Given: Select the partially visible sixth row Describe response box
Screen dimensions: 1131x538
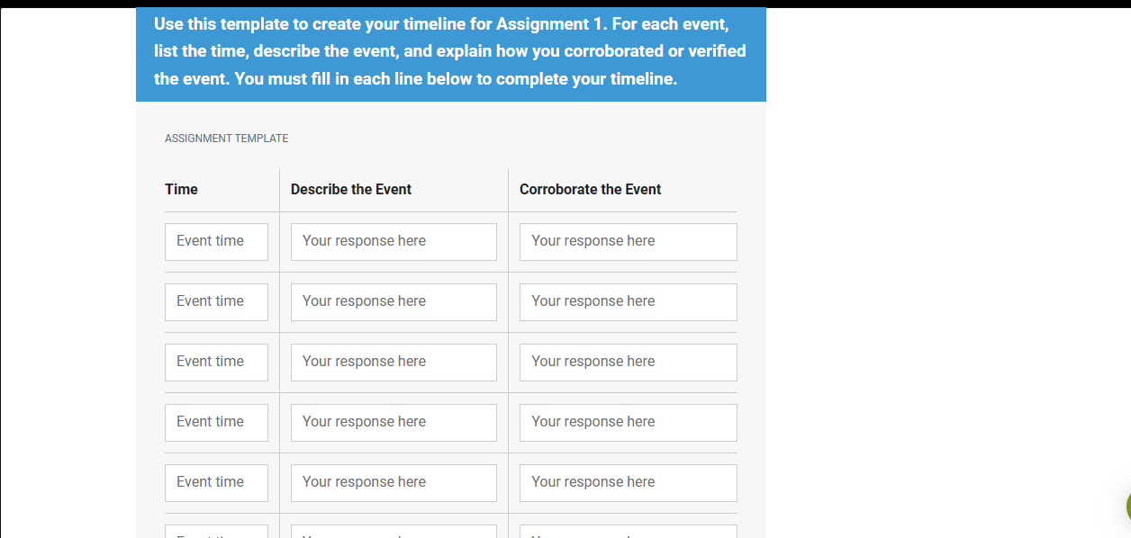Looking at the screenshot, I should pyautogui.click(x=394, y=532).
